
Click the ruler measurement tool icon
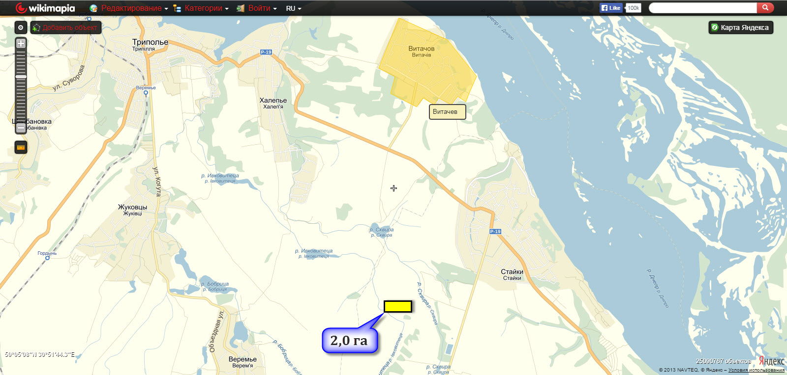pyautogui.click(x=21, y=147)
